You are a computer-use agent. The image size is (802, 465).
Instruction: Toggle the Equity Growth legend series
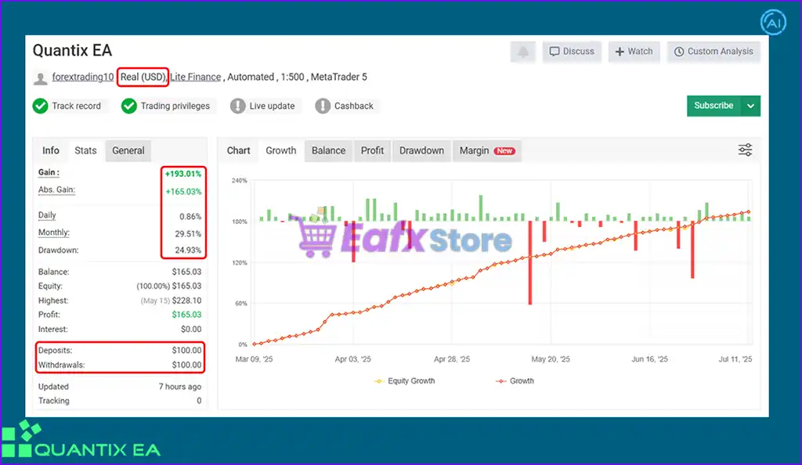(405, 381)
